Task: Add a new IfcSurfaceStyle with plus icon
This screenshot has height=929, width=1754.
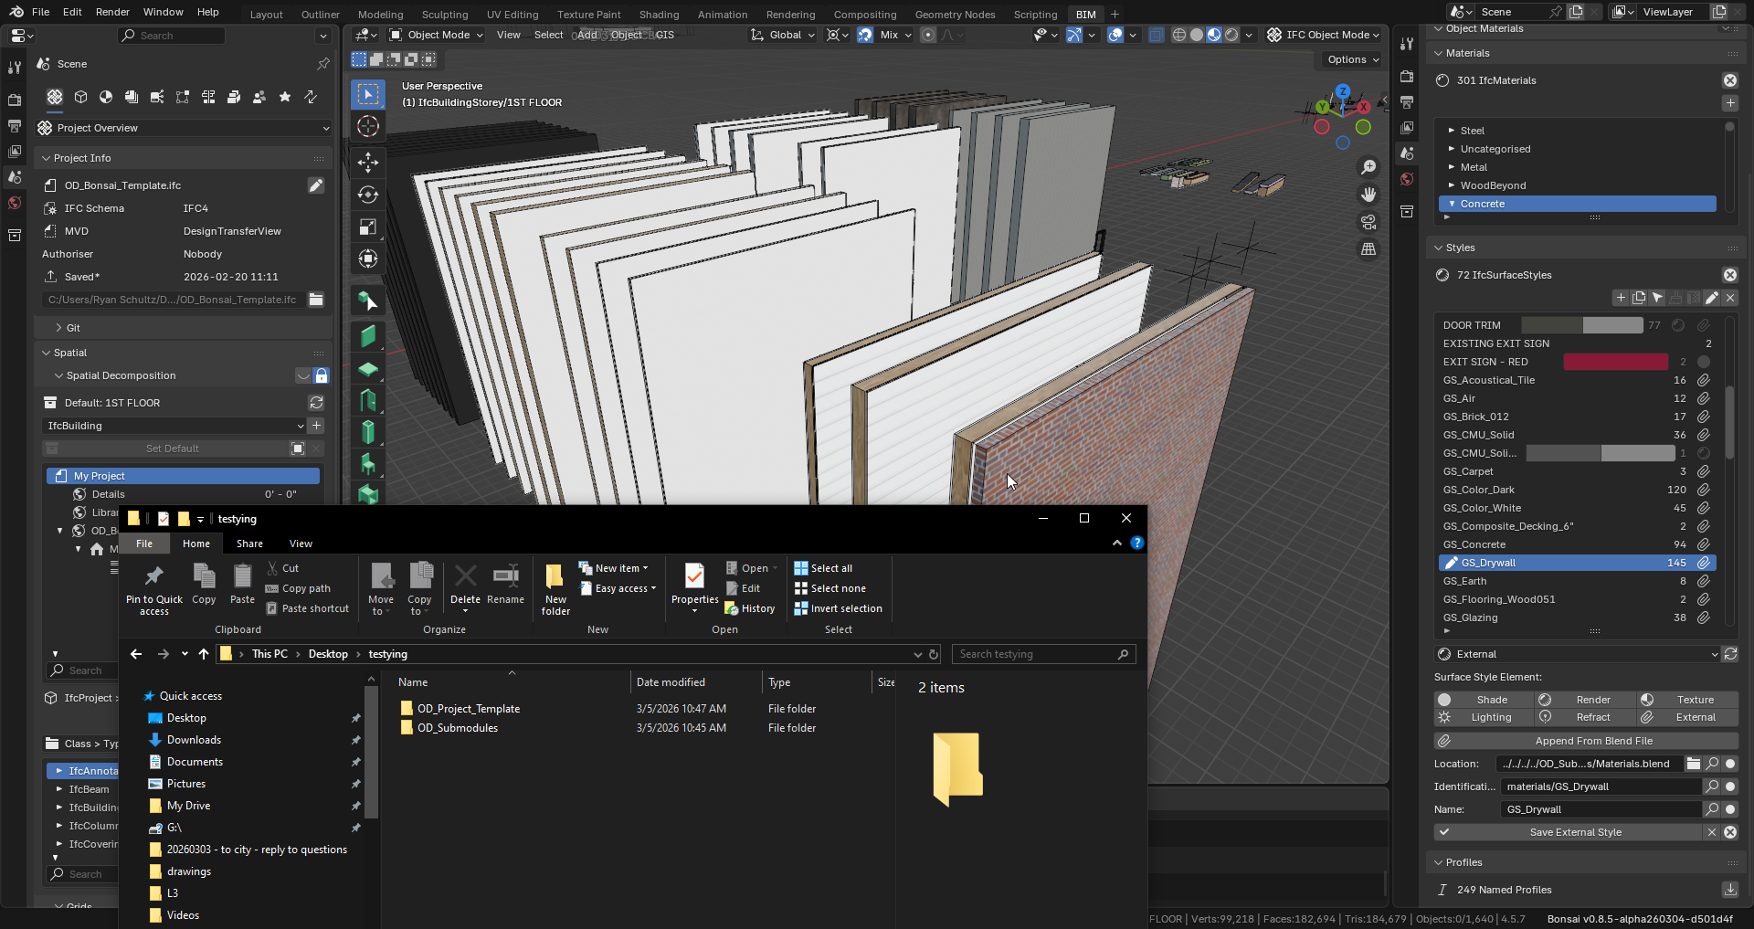Action: [x=1620, y=298]
